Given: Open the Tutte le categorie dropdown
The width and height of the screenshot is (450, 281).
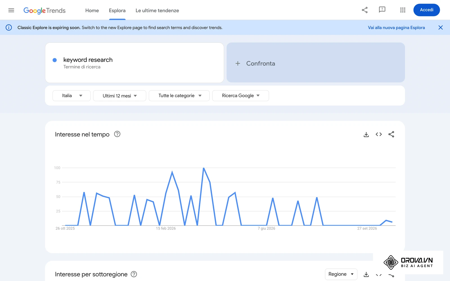Looking at the screenshot, I should (x=179, y=96).
